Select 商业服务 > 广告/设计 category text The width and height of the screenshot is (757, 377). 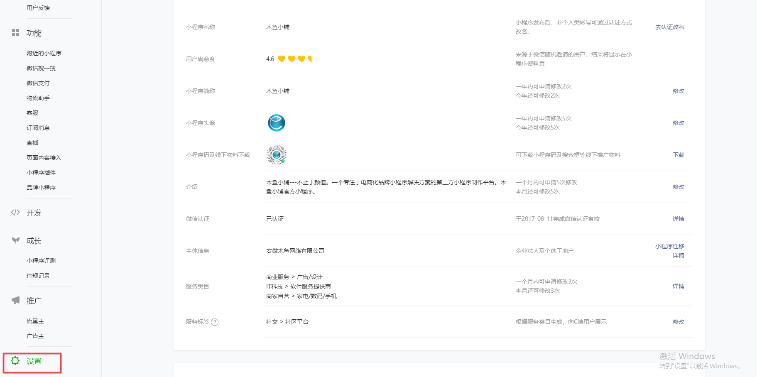(294, 277)
